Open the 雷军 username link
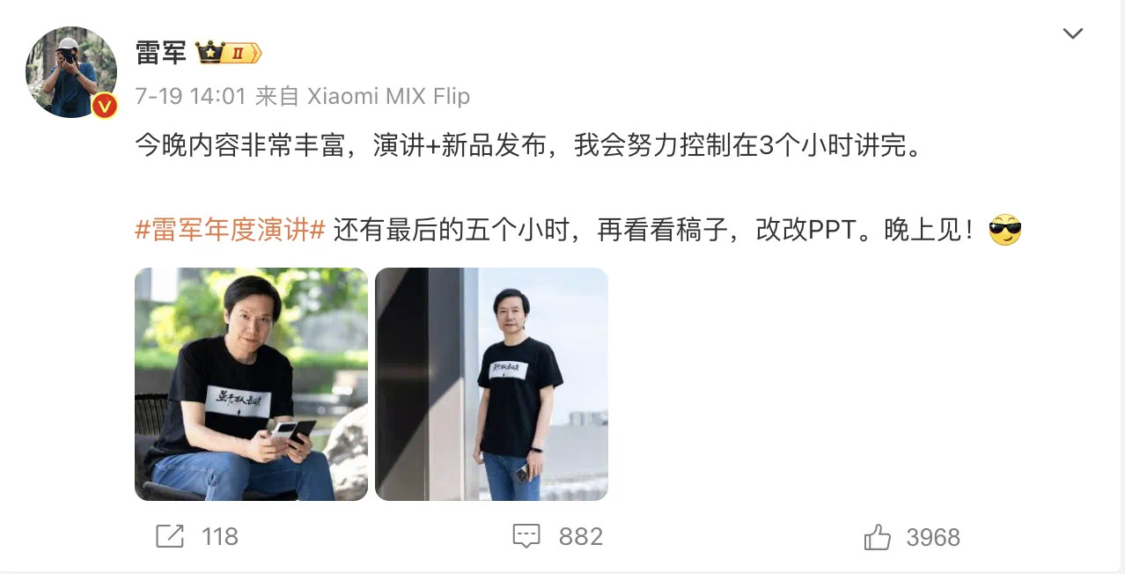The height and width of the screenshot is (574, 1125). pyautogui.click(x=161, y=53)
